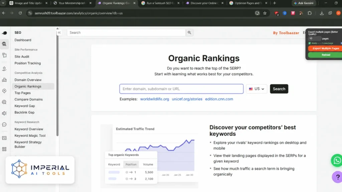This screenshot has height=192, width=342.
Task: Open the SEO toolkit sidebar icon
Action: coord(4,44)
